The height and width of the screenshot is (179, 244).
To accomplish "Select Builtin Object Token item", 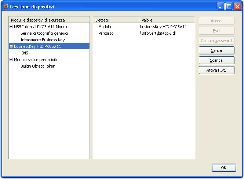I will coord(38,66).
